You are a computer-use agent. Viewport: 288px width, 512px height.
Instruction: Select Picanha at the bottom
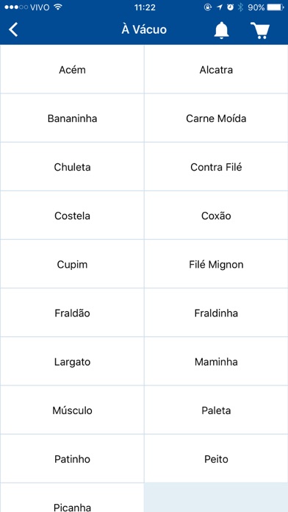coord(72,497)
